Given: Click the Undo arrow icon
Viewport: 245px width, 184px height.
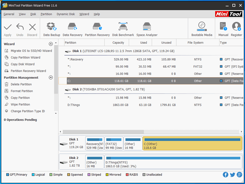Looking at the screenshot, I should (x=20, y=27).
